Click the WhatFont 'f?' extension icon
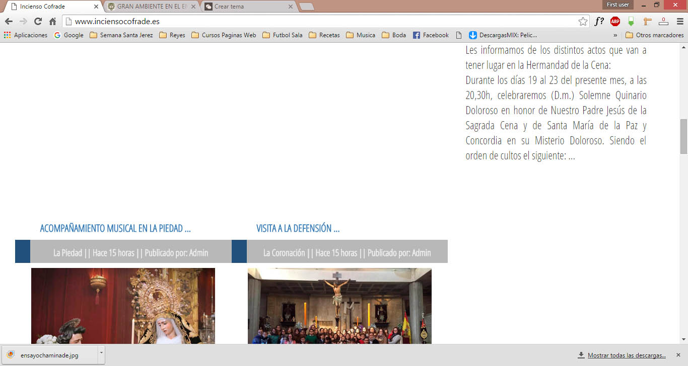 coord(599,21)
